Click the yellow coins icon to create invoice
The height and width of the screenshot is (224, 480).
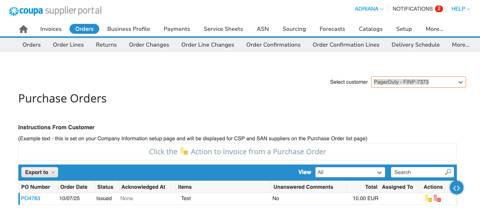(x=428, y=198)
